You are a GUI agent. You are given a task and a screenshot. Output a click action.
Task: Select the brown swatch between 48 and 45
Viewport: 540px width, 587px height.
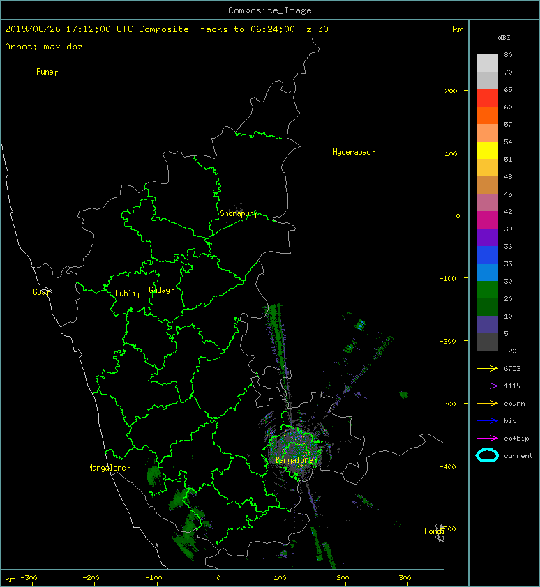487,185
